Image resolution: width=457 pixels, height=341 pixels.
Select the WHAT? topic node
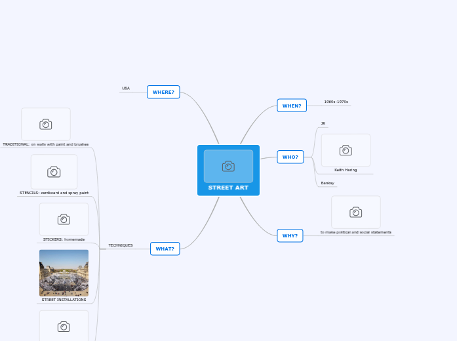pos(165,249)
